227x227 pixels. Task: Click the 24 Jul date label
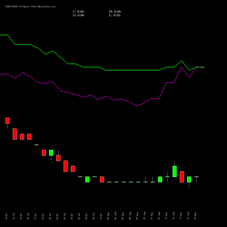[64, 217]
